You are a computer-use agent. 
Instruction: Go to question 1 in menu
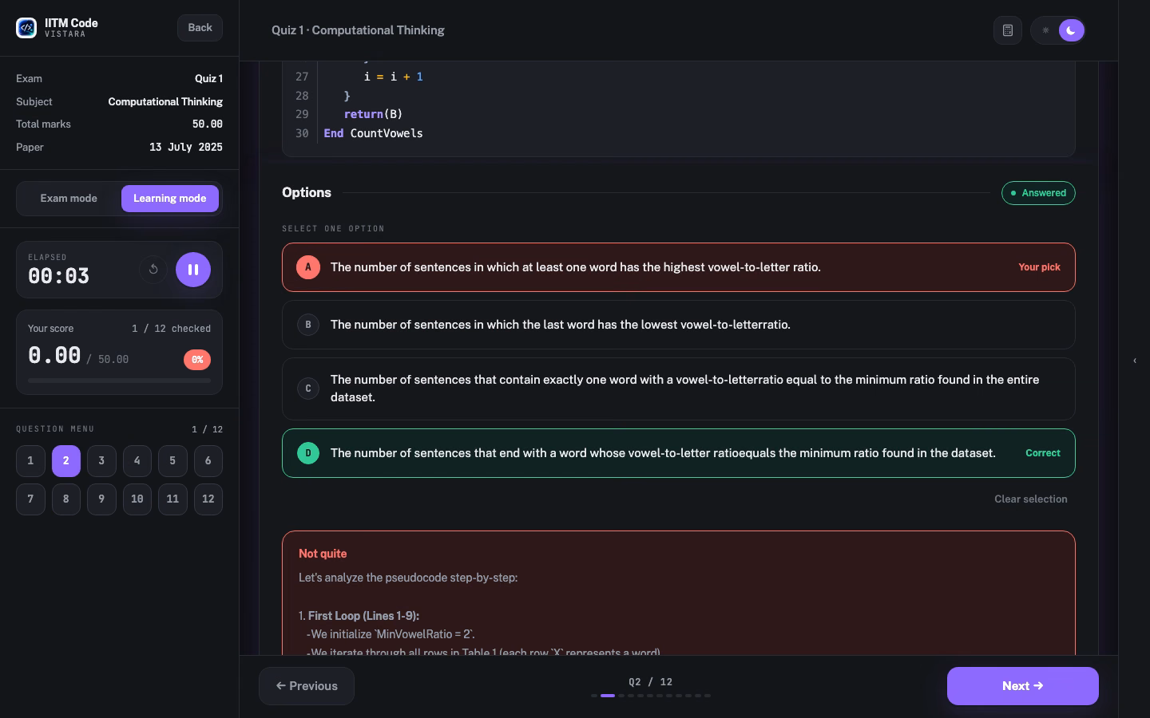pos(30,461)
